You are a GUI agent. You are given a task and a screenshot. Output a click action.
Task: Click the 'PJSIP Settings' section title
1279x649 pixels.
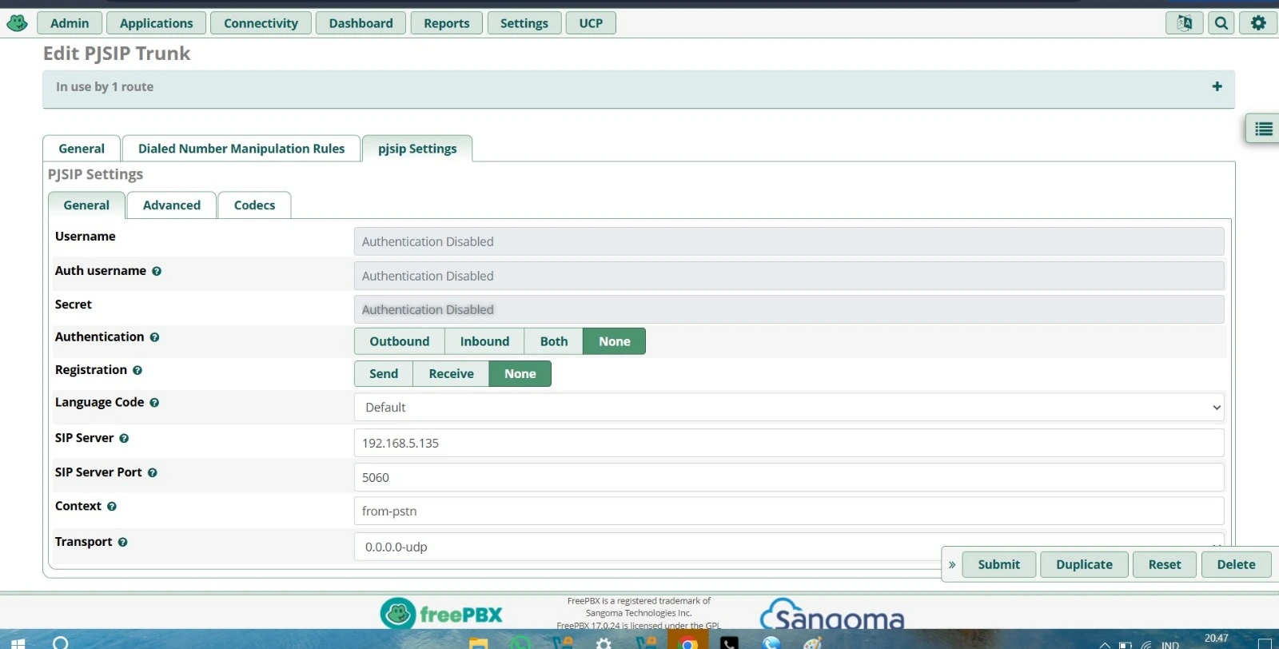(x=95, y=174)
